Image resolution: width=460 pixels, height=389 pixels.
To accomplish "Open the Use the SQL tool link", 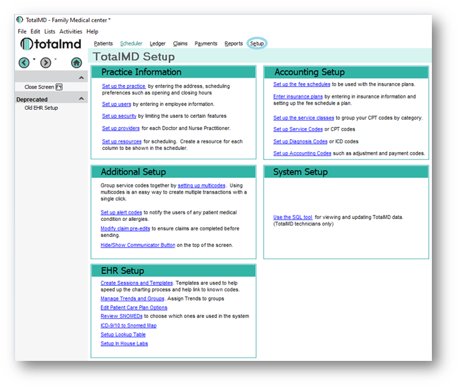I will click(x=293, y=217).
